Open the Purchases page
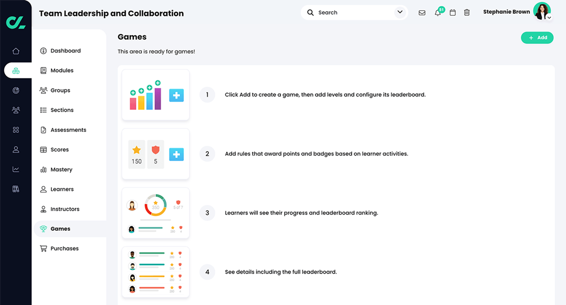566x305 pixels. point(64,248)
